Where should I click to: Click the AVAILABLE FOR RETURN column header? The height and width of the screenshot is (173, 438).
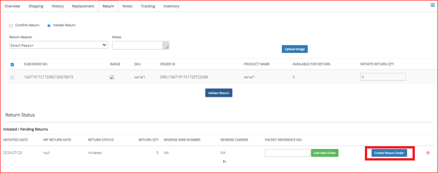(312, 64)
